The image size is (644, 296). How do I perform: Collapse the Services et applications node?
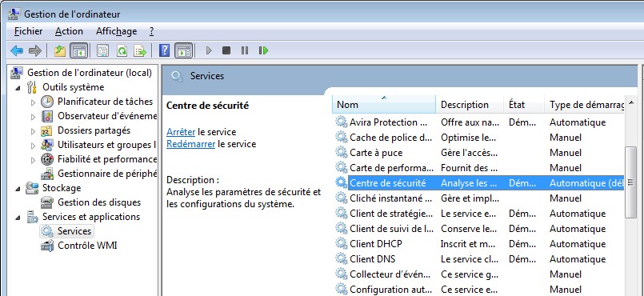pos(18,217)
